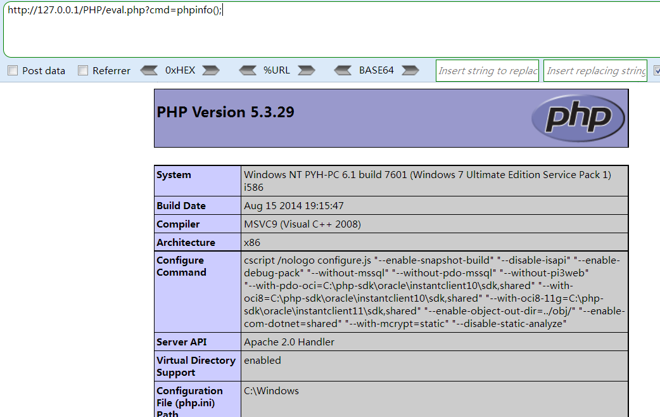This screenshot has width=660, height=417.
Task: Focus the 'Insert string to replace' field
Action: point(488,71)
